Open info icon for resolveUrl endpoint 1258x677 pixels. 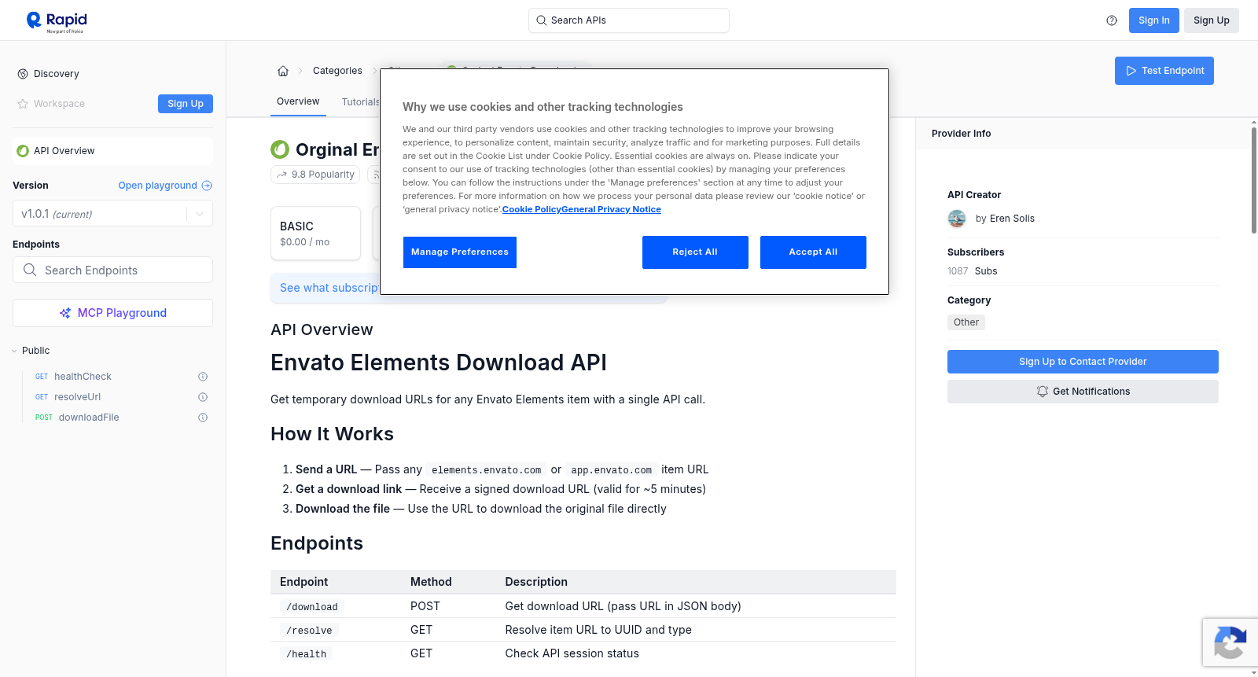coord(203,397)
